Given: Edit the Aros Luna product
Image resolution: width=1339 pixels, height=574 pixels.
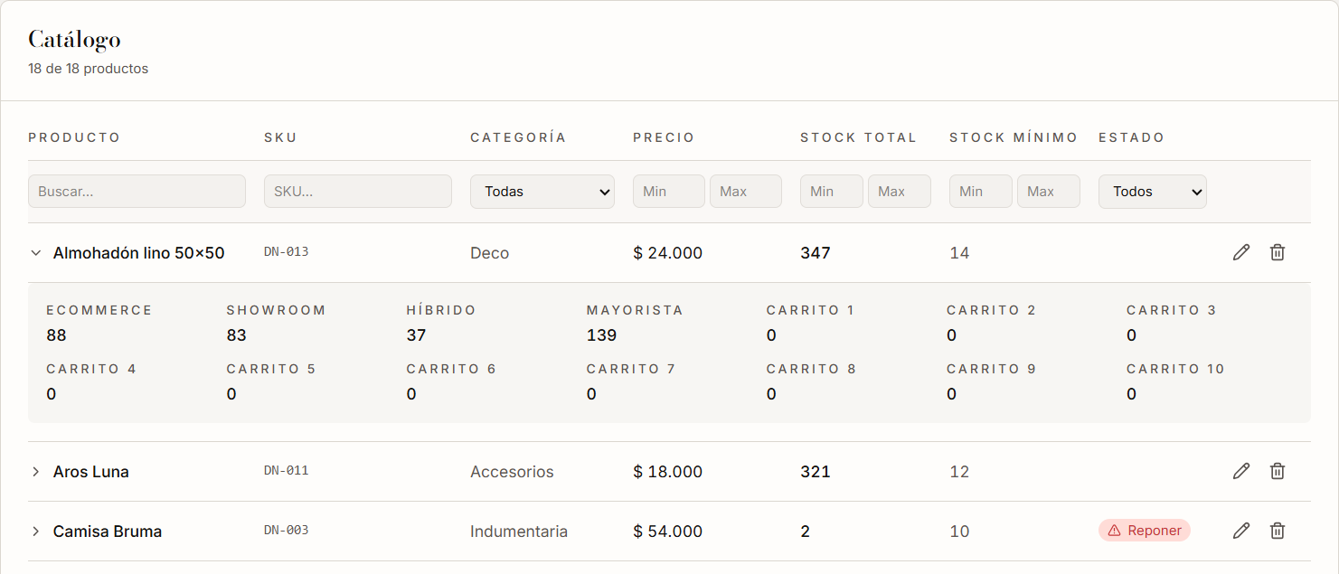Looking at the screenshot, I should (1241, 471).
